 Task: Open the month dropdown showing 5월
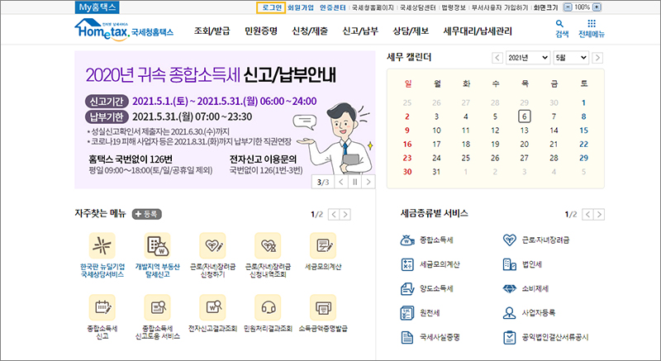(571, 58)
